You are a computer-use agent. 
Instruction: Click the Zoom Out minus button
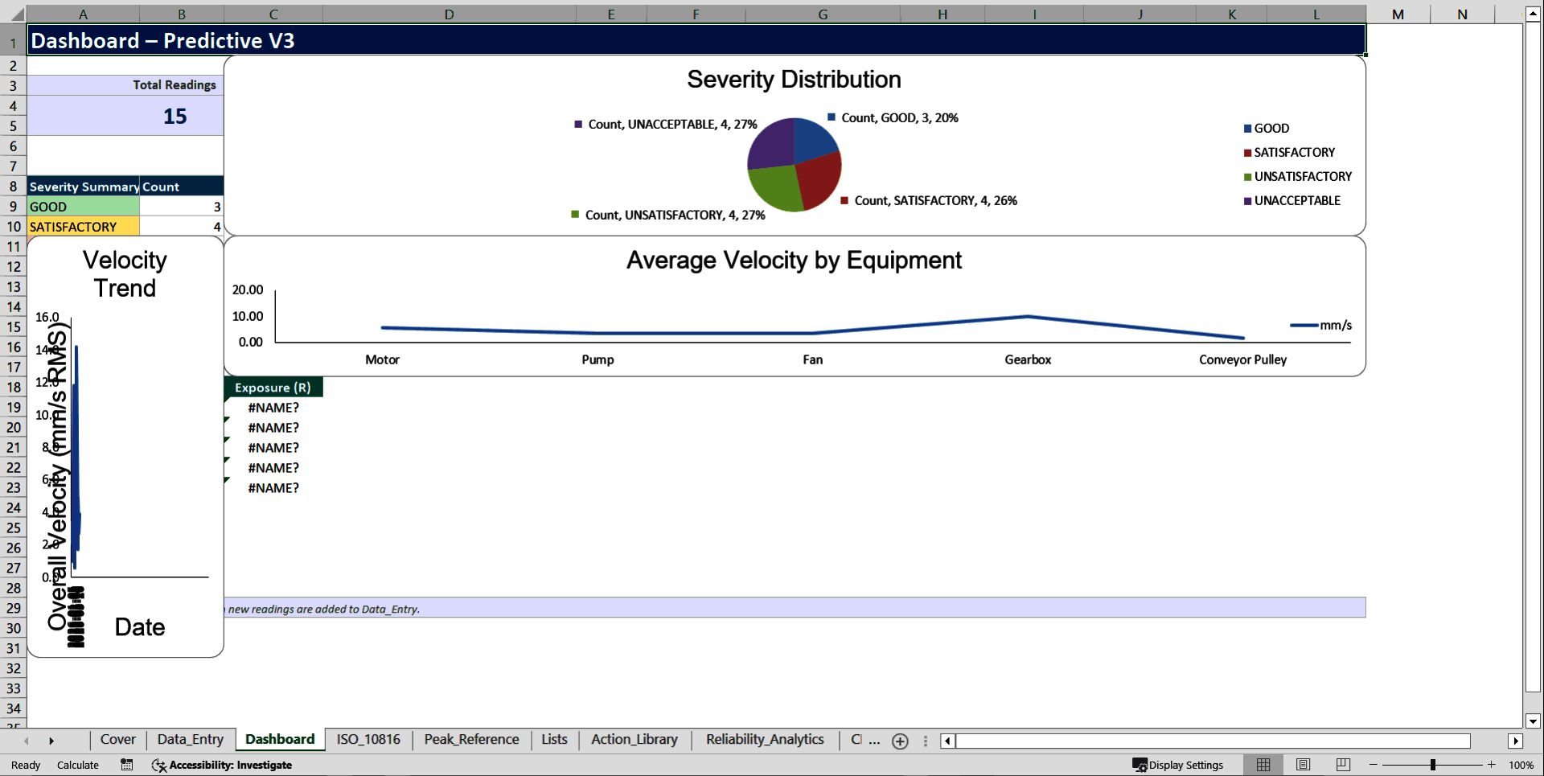click(1374, 765)
